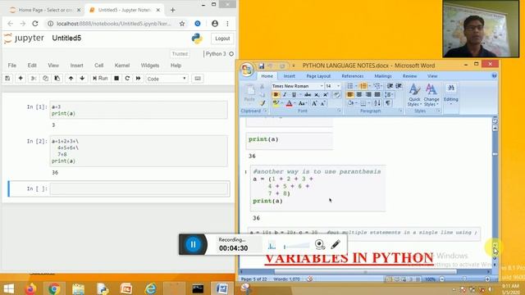Open the Jupyter Widgets menu
The image size is (525, 295).
[x=150, y=66]
